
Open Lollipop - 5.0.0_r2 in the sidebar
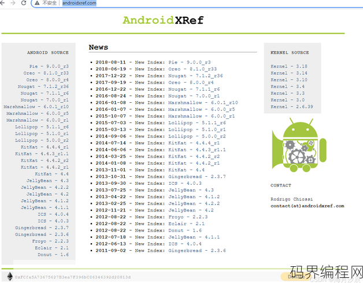(x=42, y=140)
